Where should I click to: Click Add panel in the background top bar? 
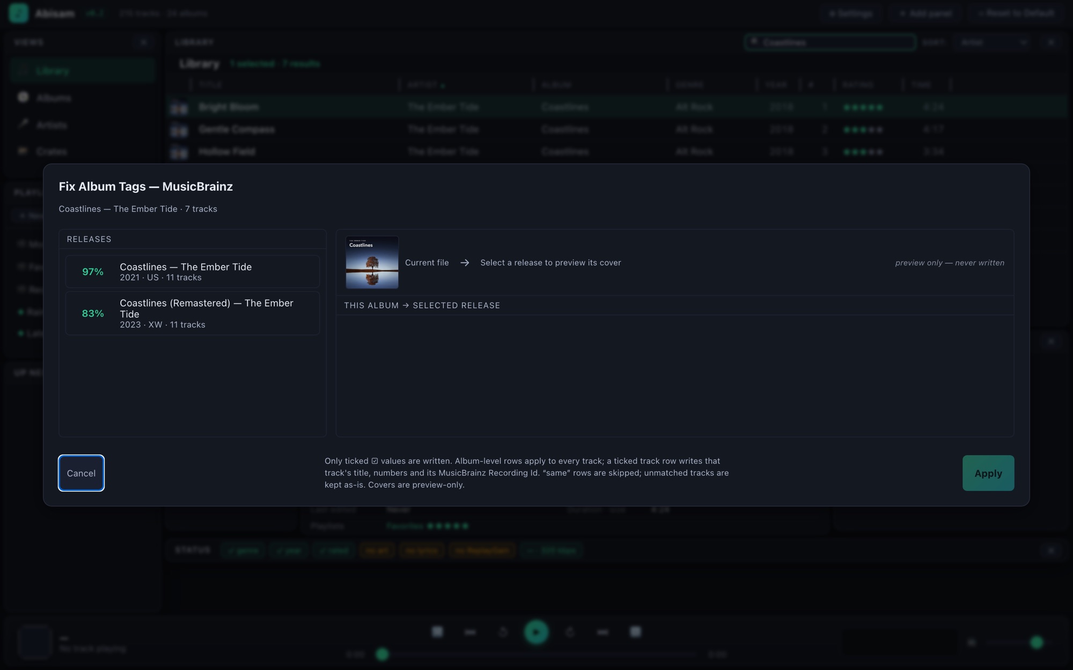tap(926, 13)
